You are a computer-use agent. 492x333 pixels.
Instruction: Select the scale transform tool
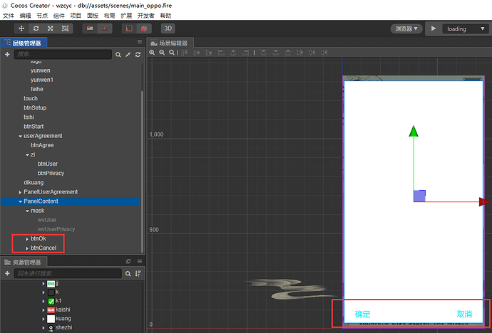pyautogui.click(x=50, y=28)
